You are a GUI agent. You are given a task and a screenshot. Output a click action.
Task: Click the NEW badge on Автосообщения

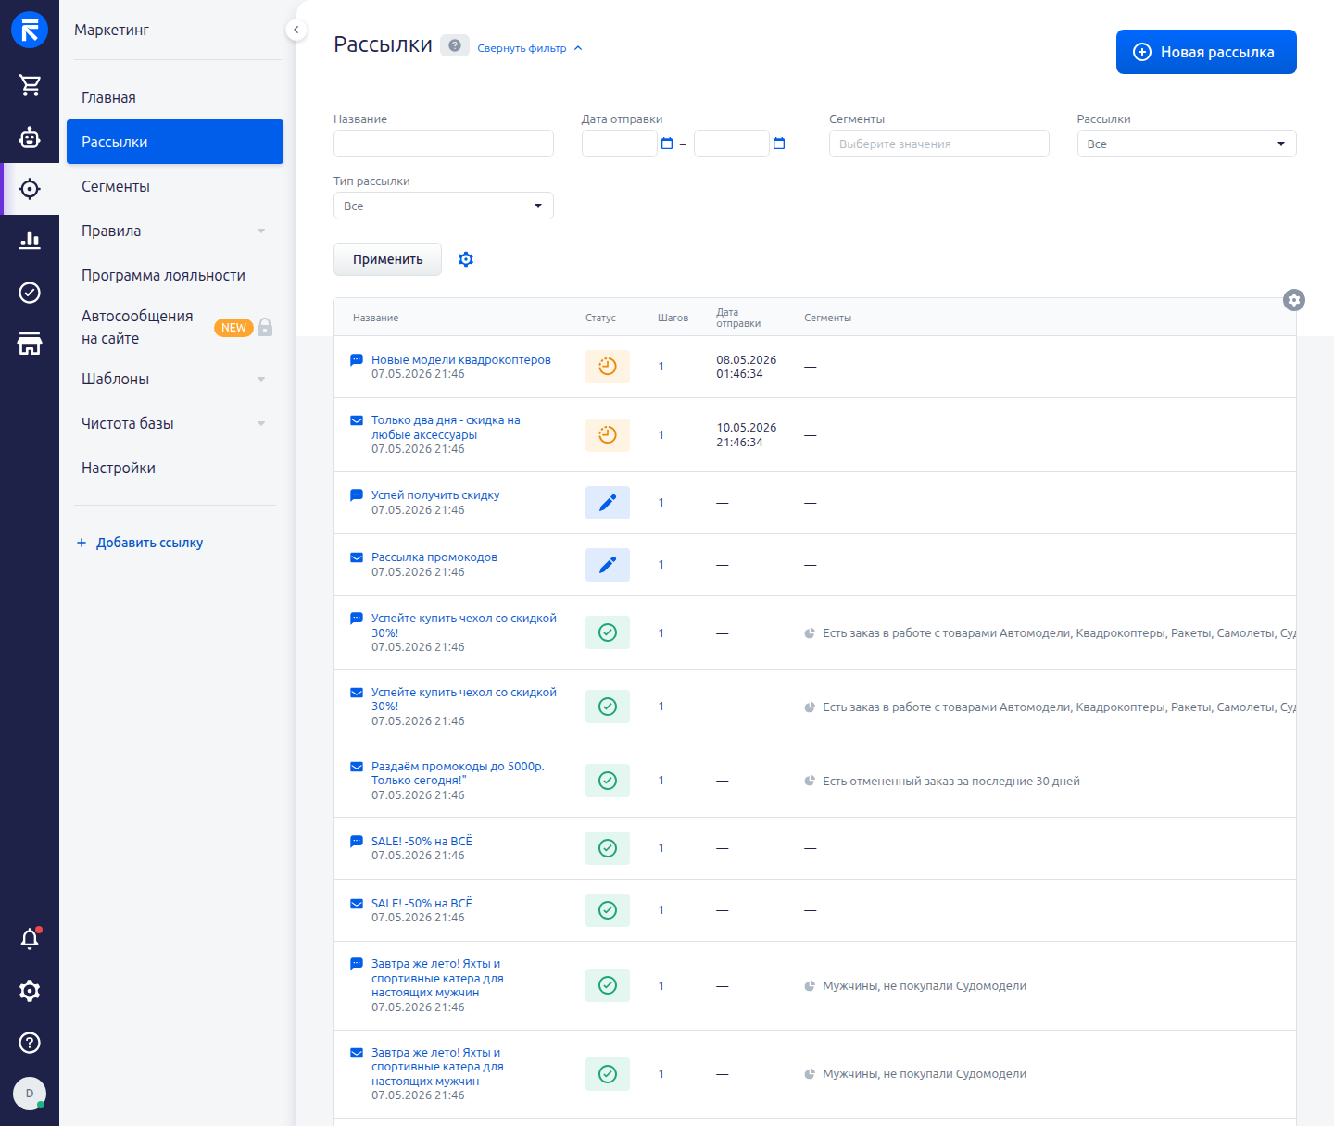233,328
